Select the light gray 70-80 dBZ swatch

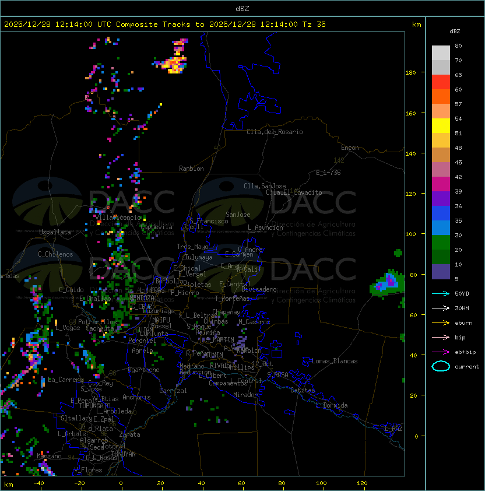point(441,53)
